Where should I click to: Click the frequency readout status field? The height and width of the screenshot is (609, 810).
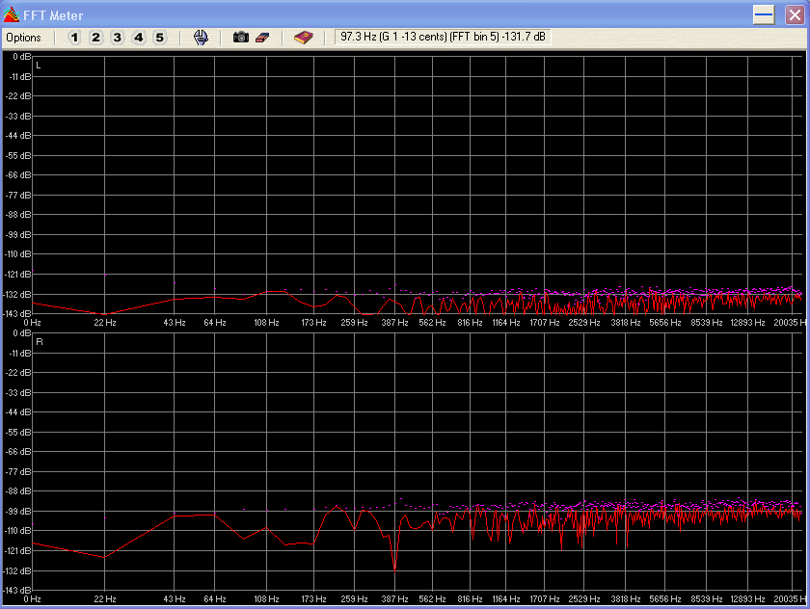[x=443, y=37]
